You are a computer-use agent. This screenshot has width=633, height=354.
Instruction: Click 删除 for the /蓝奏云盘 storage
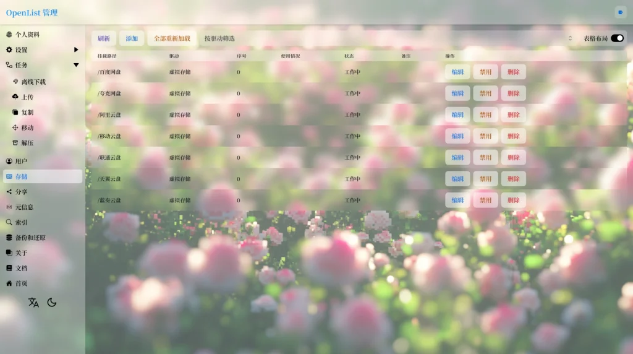click(x=513, y=200)
